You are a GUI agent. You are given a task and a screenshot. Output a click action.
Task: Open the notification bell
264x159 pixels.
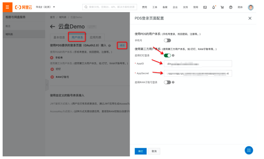pyautogui.click(x=214, y=7)
